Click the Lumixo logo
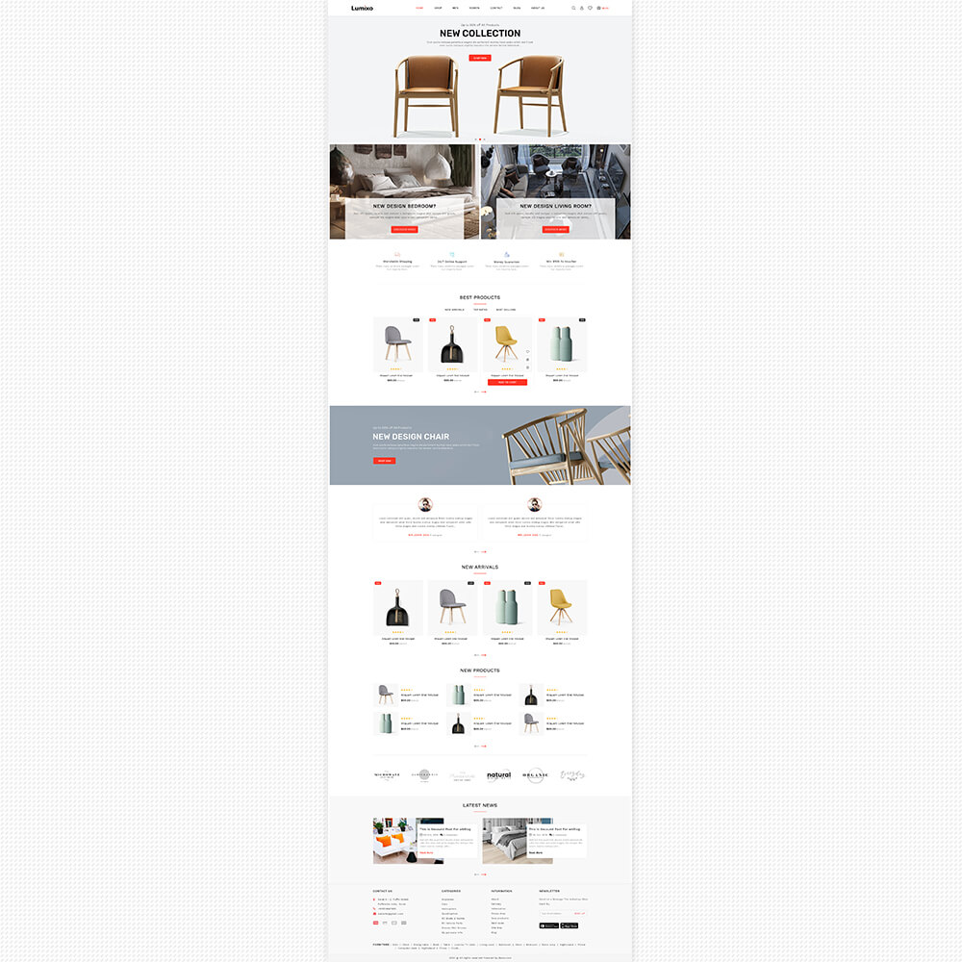Viewport: 962px width, 962px height. pos(362,8)
